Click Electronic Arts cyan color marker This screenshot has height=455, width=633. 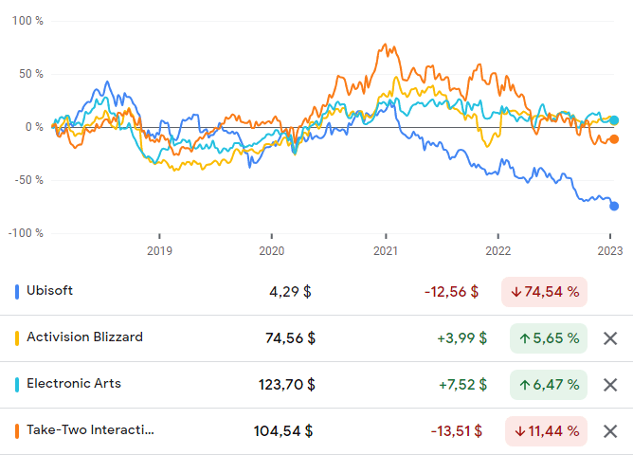coord(17,385)
